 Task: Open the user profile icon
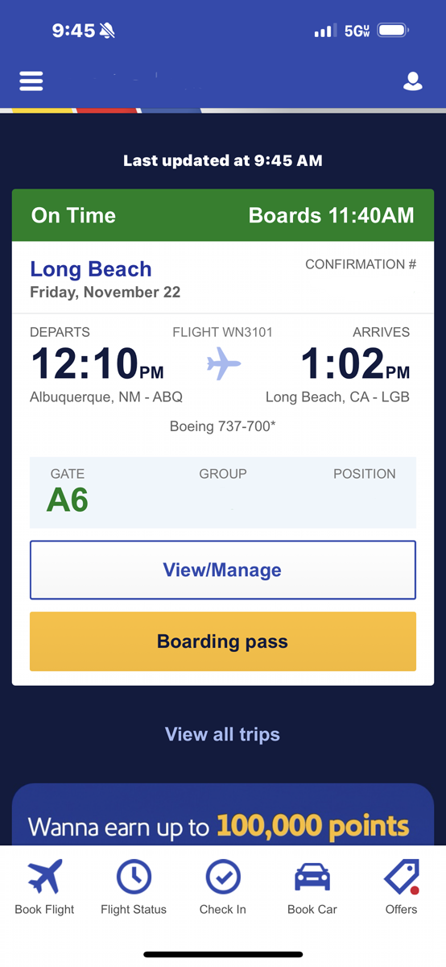pos(413,81)
